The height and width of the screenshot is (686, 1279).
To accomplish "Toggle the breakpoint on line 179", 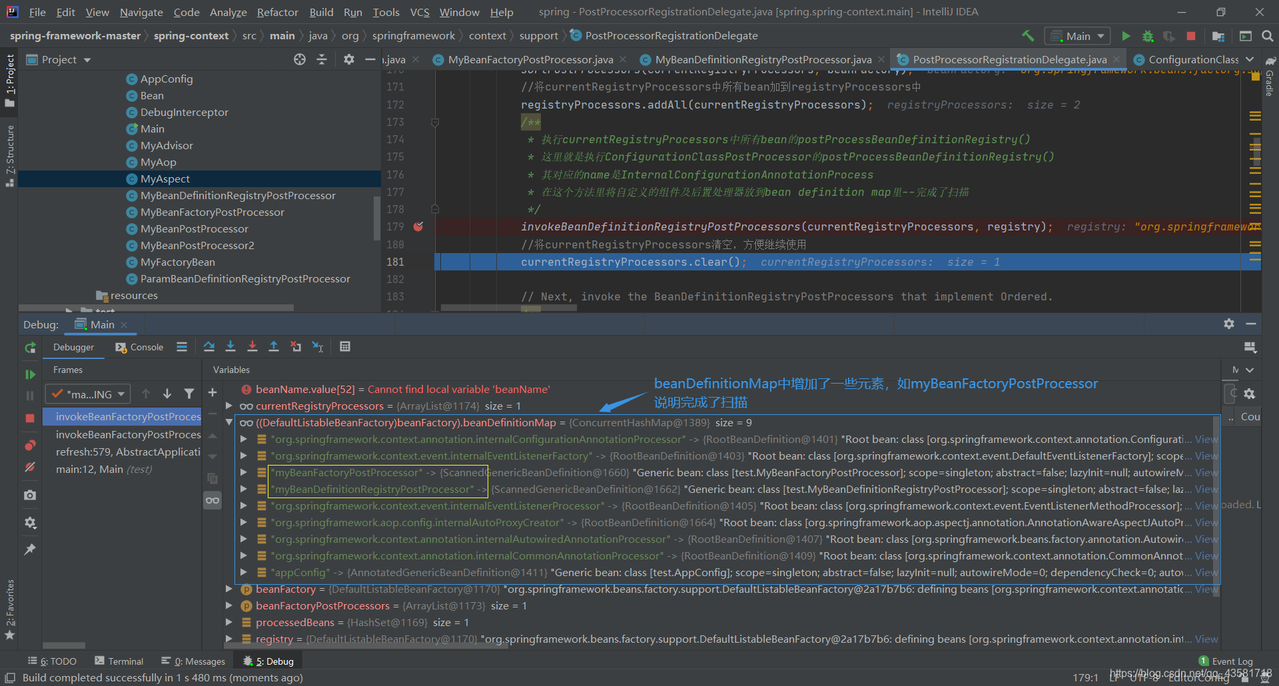I will (x=418, y=226).
